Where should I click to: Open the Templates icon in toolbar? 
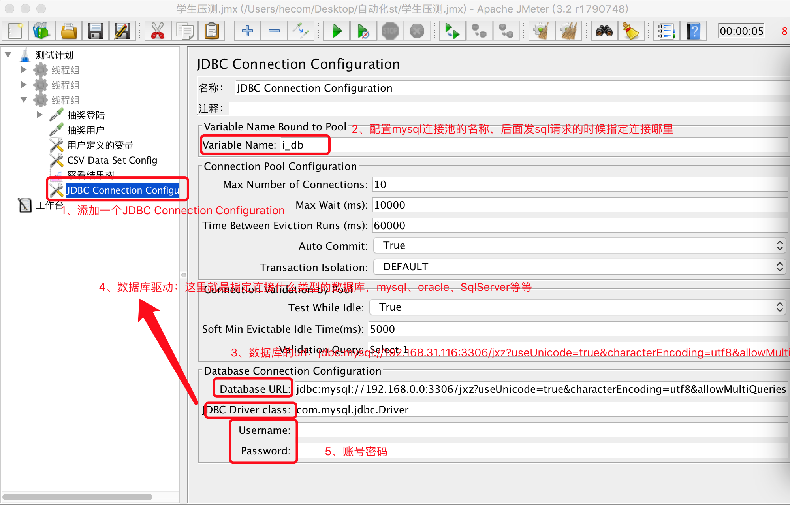tap(41, 31)
